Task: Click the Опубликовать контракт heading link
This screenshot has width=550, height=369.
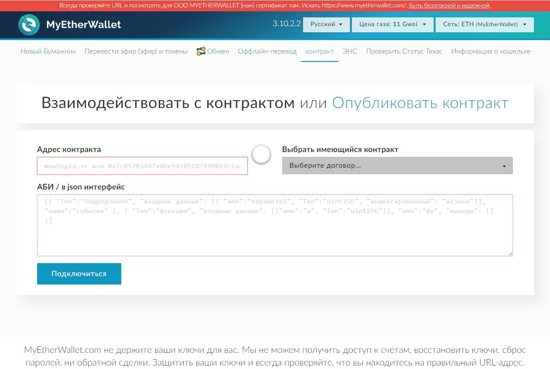Action: (x=420, y=103)
